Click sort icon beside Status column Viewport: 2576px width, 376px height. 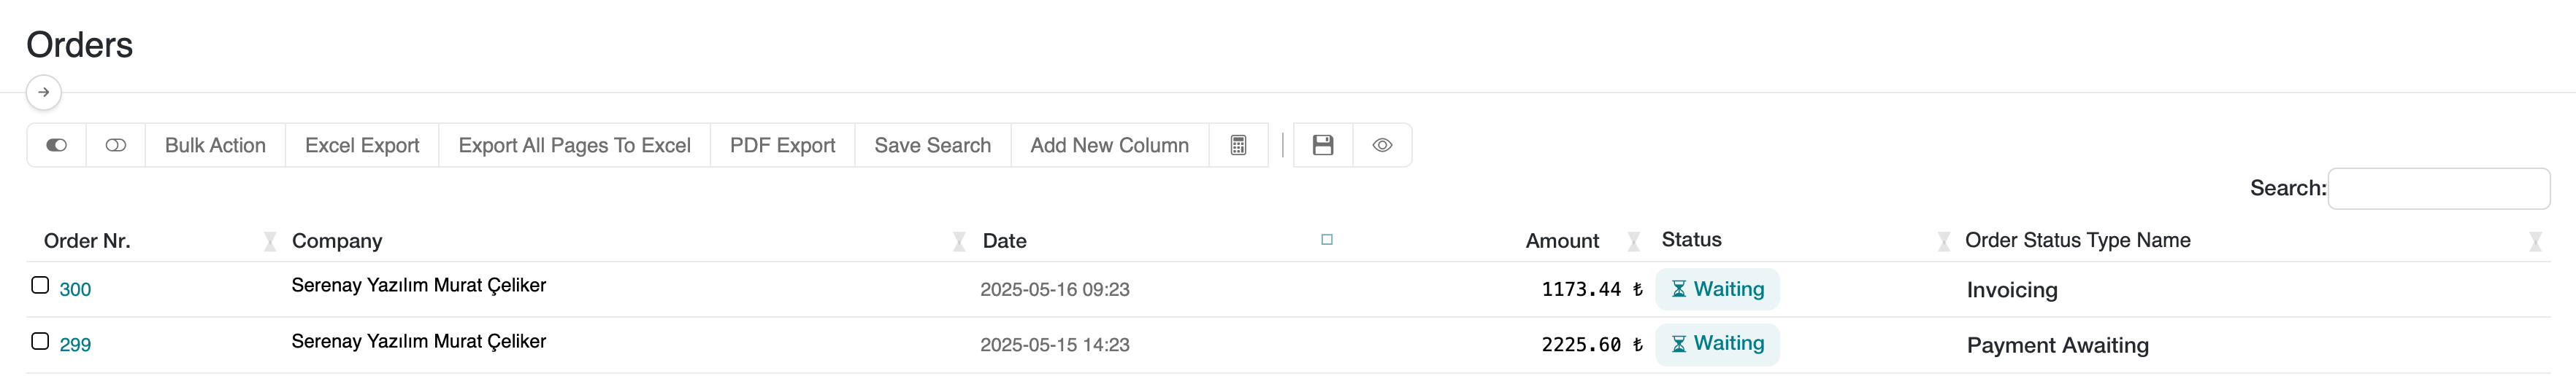(x=1943, y=241)
